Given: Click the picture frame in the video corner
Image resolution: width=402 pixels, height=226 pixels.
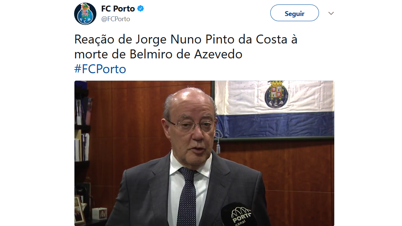Looking at the screenshot, I should point(79,209).
